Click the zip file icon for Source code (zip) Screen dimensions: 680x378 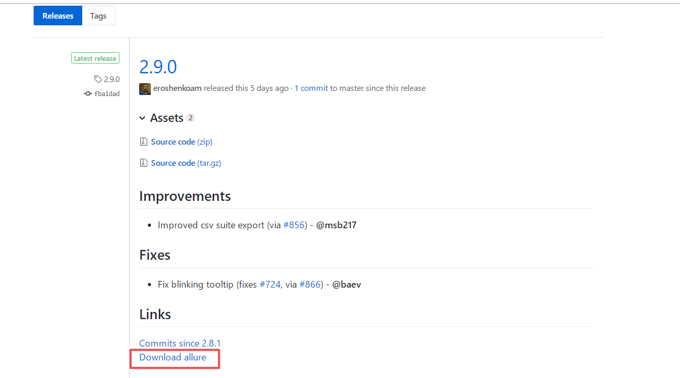(144, 142)
